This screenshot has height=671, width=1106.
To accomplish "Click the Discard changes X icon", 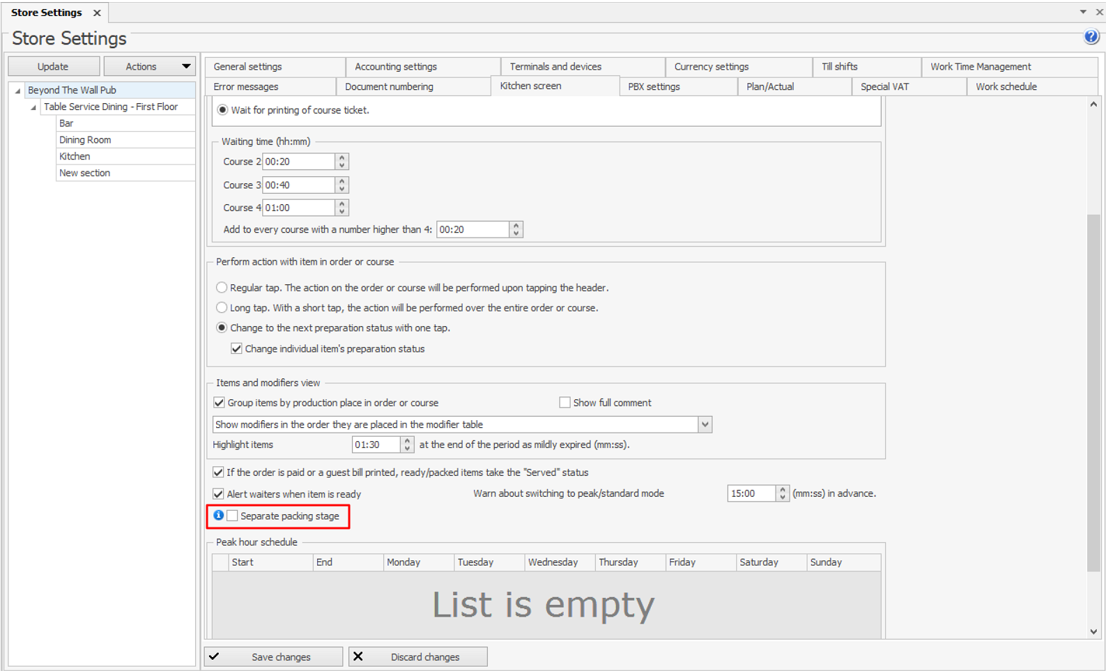I will click(358, 656).
